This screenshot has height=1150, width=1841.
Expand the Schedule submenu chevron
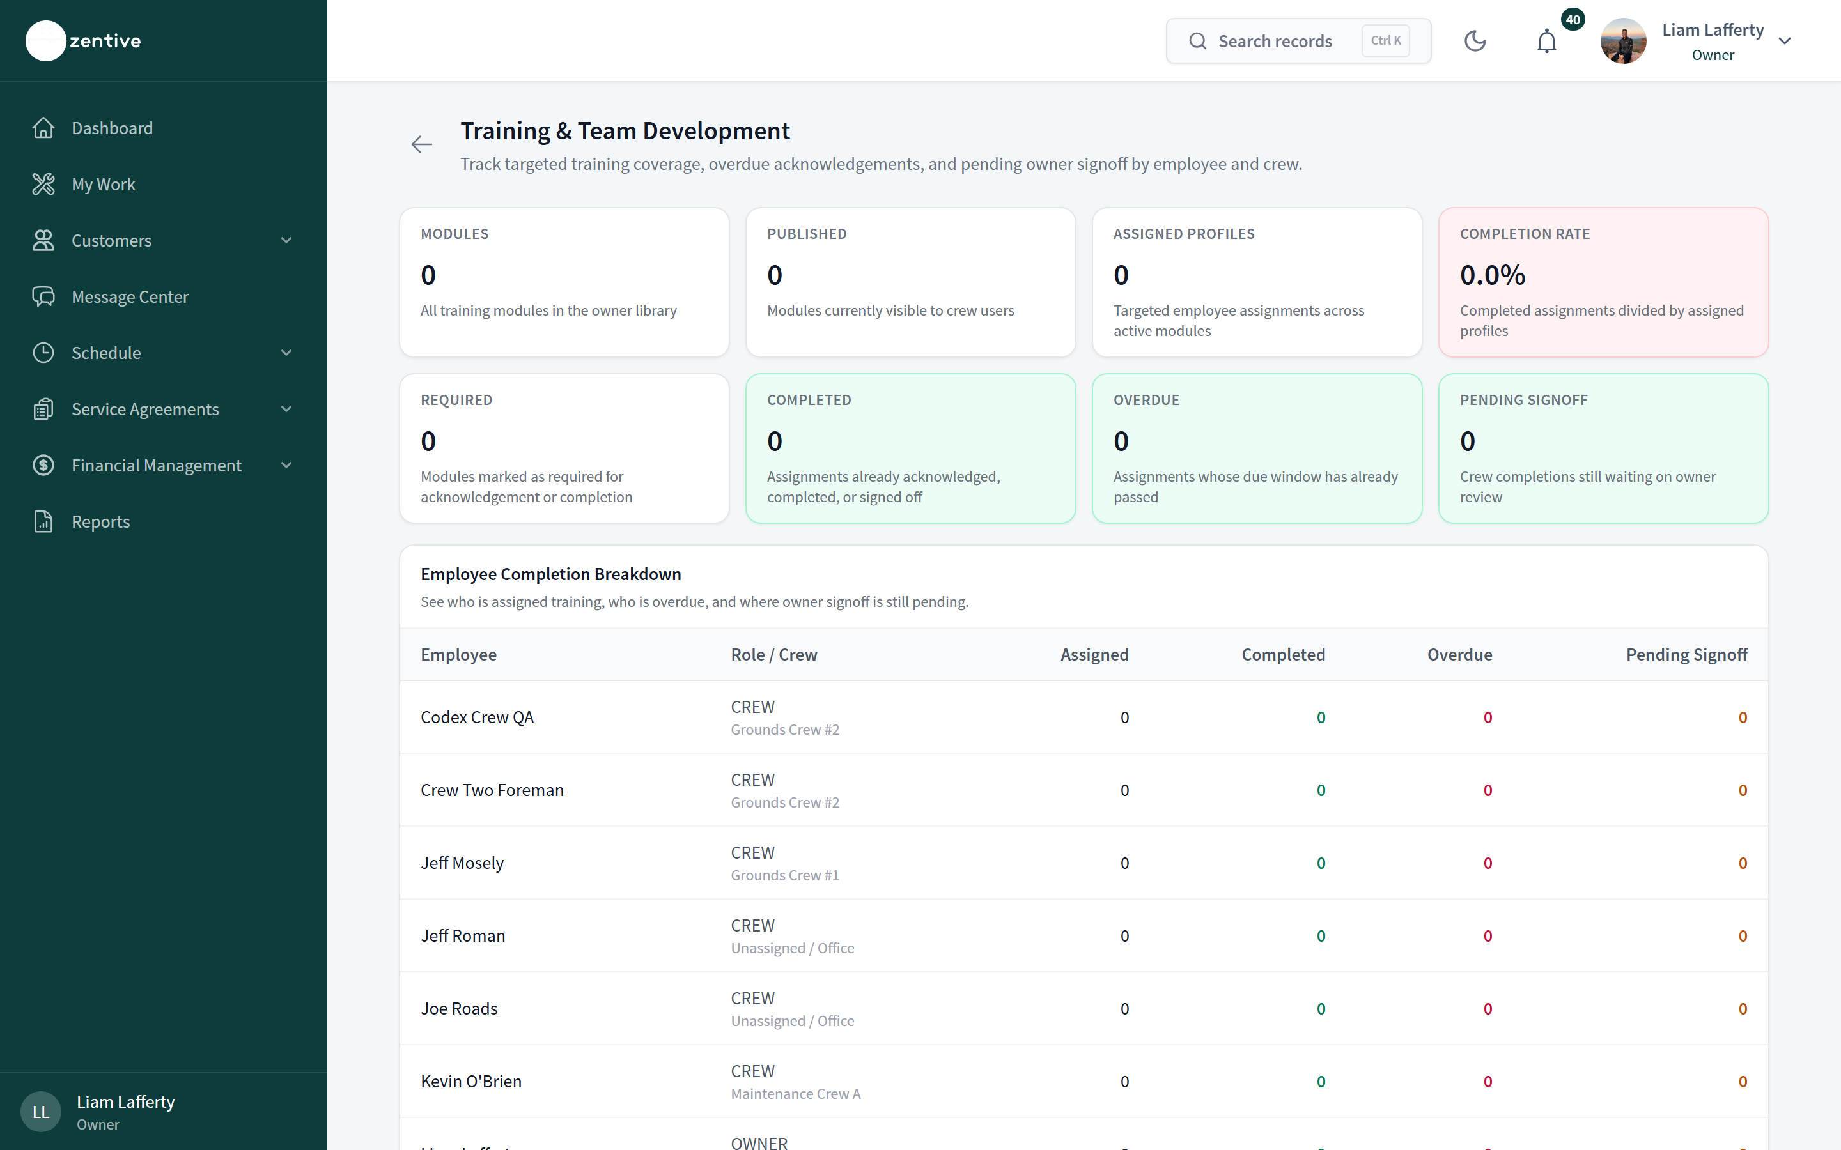pyautogui.click(x=287, y=353)
